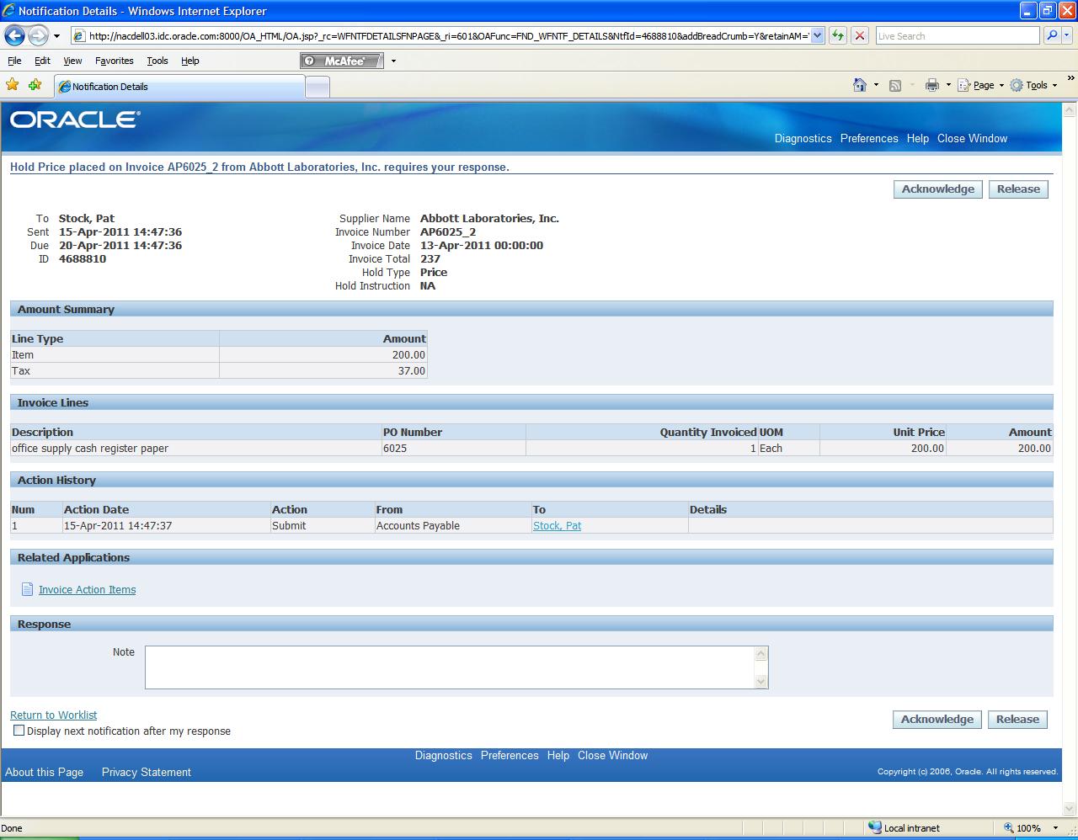This screenshot has height=840, width=1078.
Task: Select the invoice number 'AP6025_2' value
Action: 448,232
